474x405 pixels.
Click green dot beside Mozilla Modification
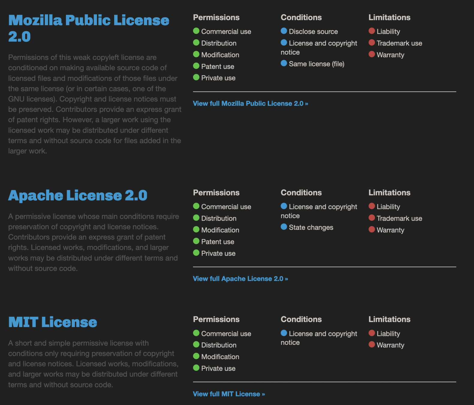tap(196, 54)
